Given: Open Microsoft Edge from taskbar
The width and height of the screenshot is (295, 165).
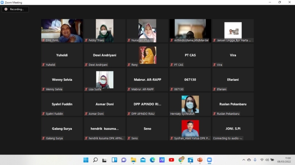Looking at the screenshot, I should click(x=152, y=160).
